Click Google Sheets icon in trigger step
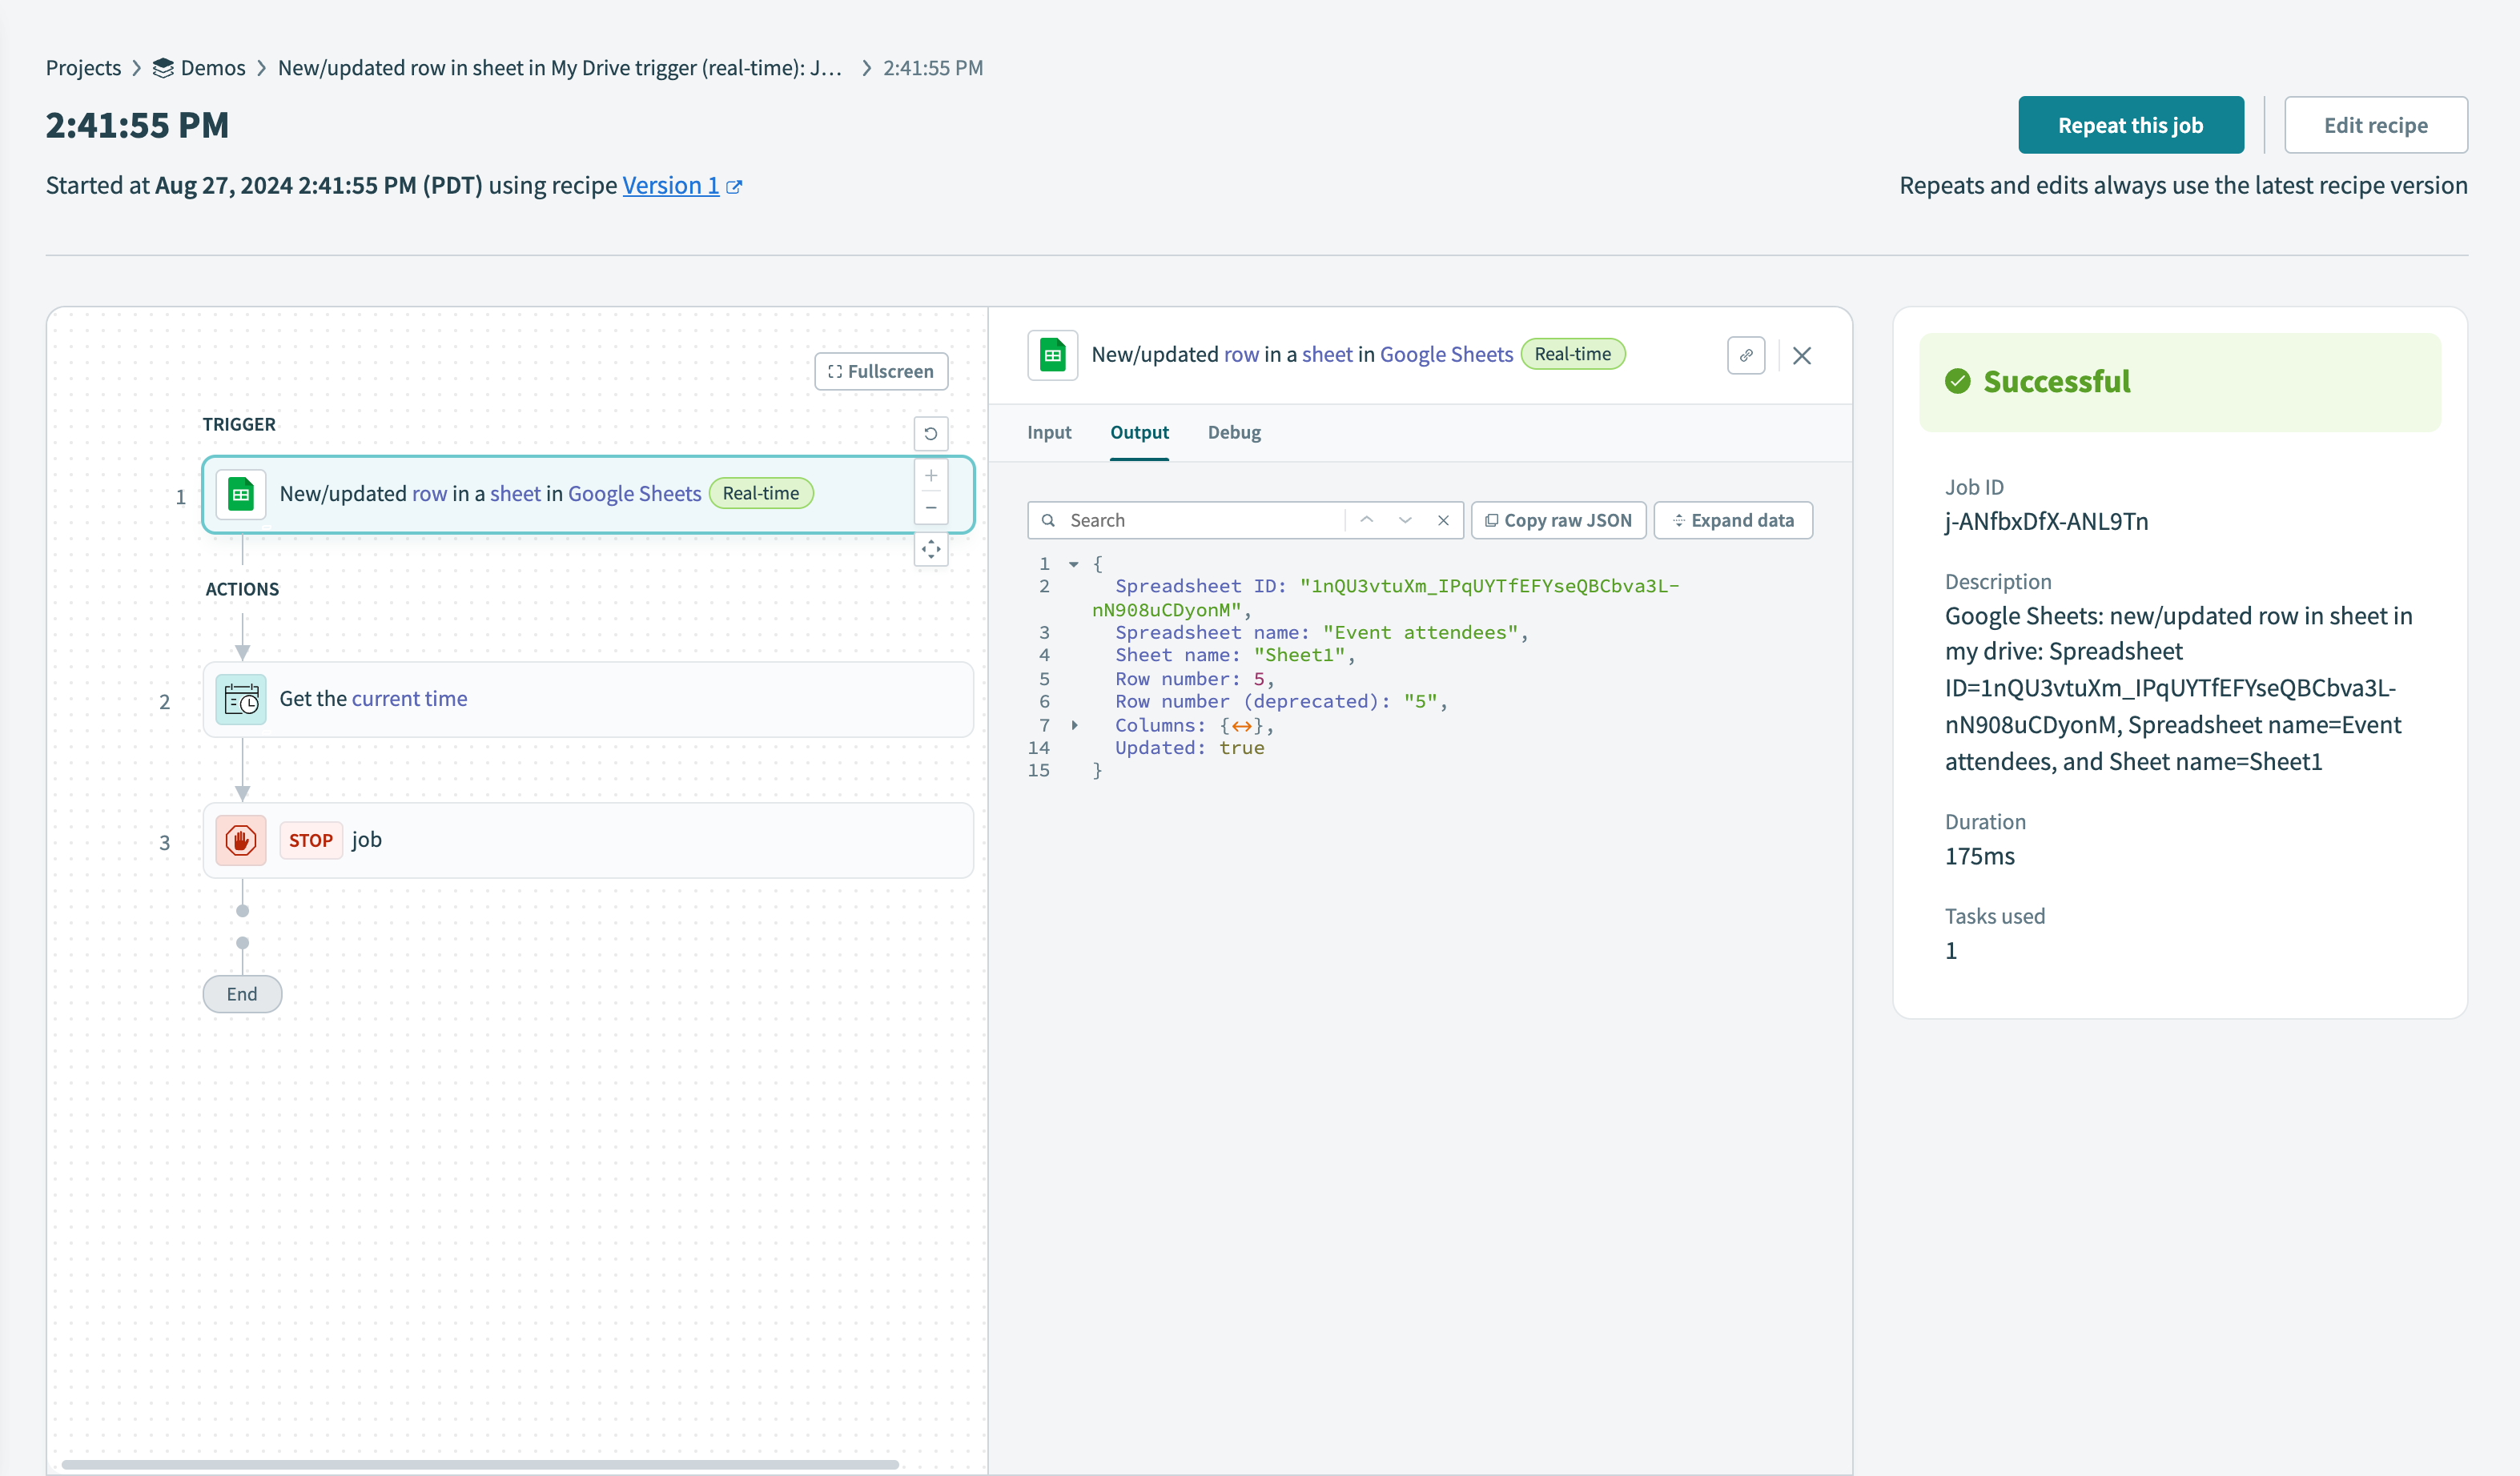The height and width of the screenshot is (1476, 2520). point(241,494)
